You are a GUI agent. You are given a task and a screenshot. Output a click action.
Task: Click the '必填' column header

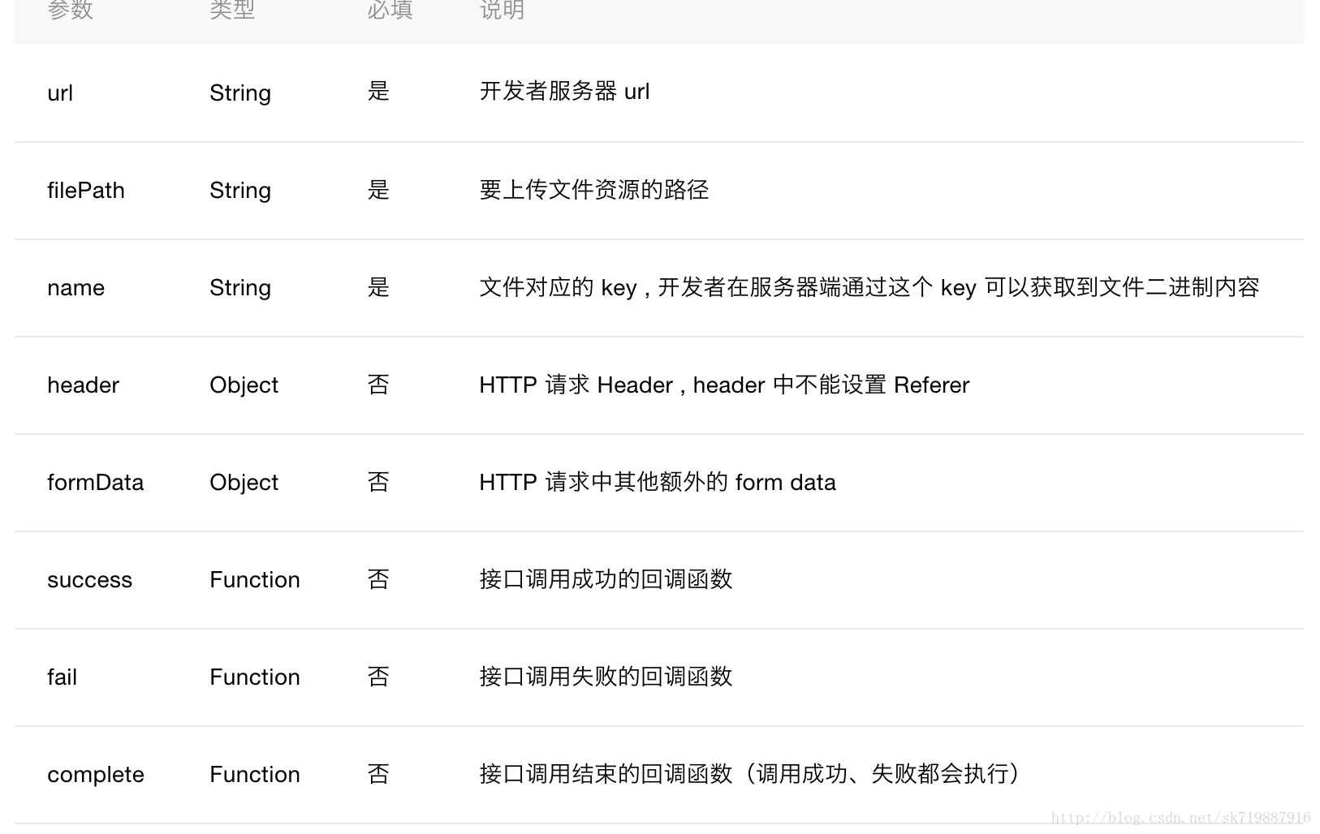(390, 10)
